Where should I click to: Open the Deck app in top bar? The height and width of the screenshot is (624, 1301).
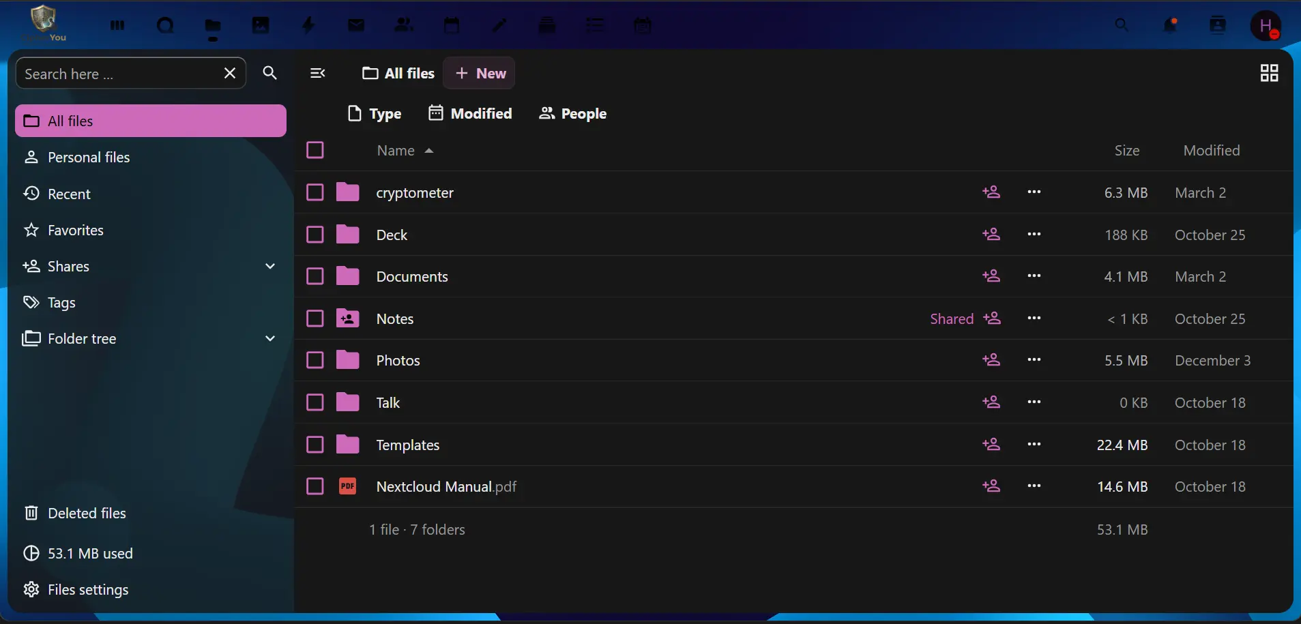click(x=547, y=26)
